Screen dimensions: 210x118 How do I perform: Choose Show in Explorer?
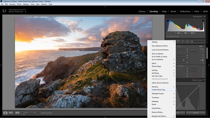162,54
